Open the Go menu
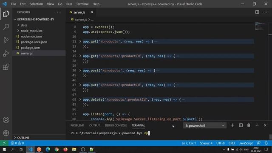 60,4
